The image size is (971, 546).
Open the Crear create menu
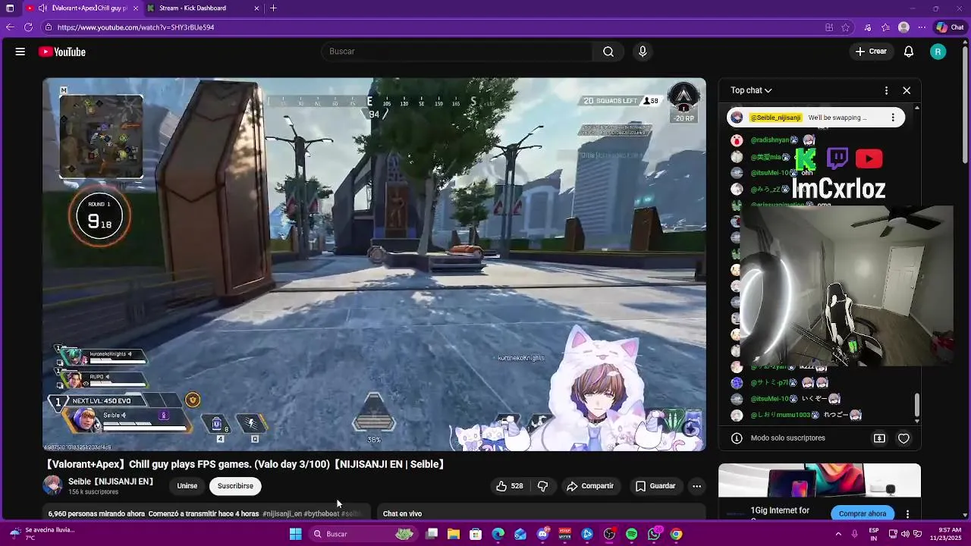click(871, 52)
